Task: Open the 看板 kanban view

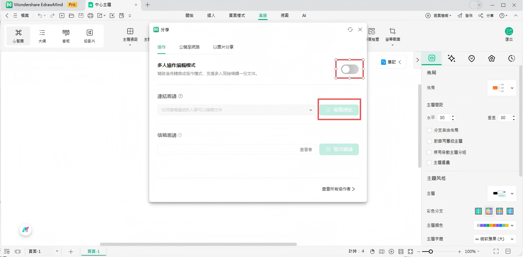Action: pos(66,36)
